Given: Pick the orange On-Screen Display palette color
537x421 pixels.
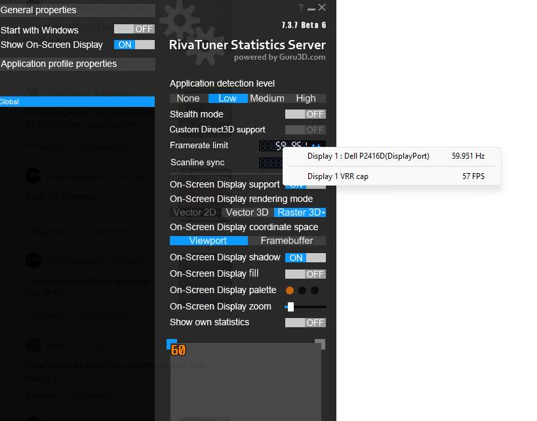Looking at the screenshot, I should tap(290, 291).
